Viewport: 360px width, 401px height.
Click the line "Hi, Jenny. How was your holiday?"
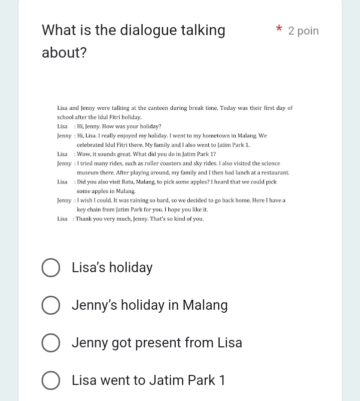119,126
